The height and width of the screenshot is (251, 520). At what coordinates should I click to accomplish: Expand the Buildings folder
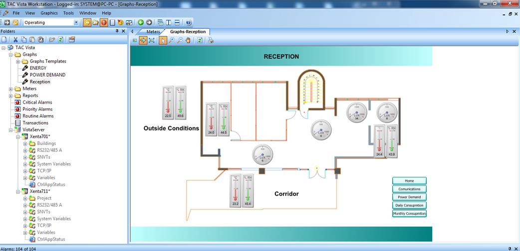25,143
